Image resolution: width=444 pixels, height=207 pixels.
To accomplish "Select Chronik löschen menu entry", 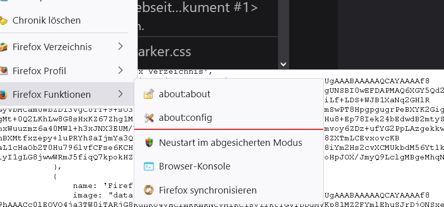I will coord(46,21).
